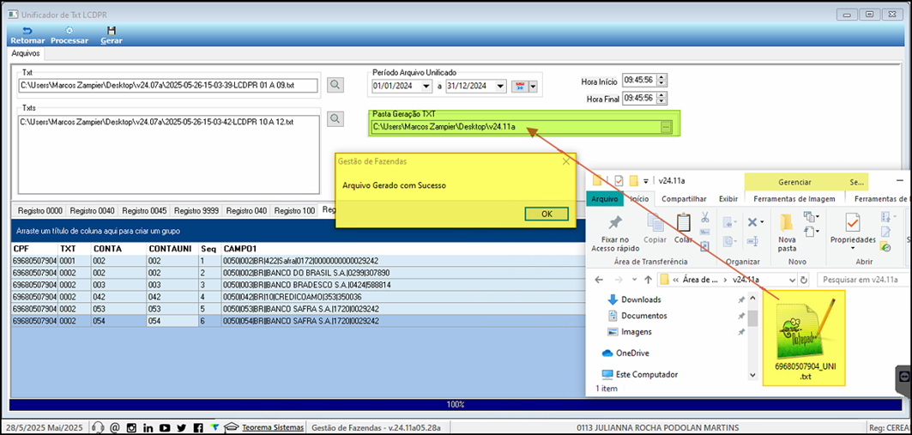Click magnifier search icon beside Txts list
912x435 pixels.
coord(335,118)
